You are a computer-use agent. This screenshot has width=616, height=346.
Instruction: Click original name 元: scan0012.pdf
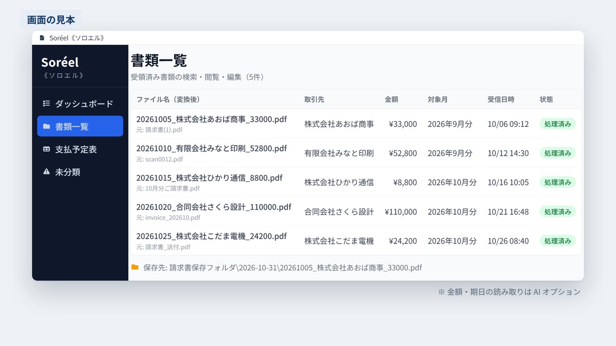160,159
